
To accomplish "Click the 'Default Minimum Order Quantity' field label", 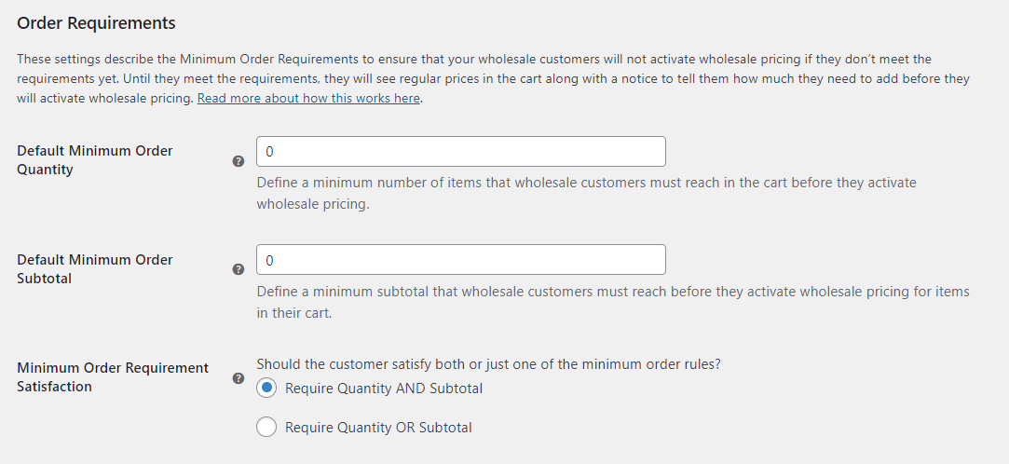I will click(94, 159).
